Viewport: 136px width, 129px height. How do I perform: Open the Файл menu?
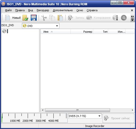click(x=8, y=10)
